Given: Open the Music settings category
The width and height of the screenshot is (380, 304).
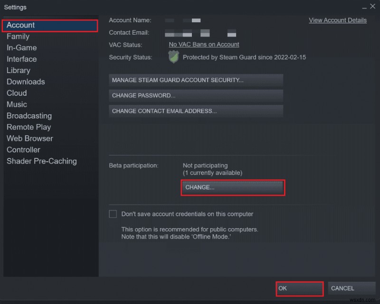Looking at the screenshot, I should [17, 104].
